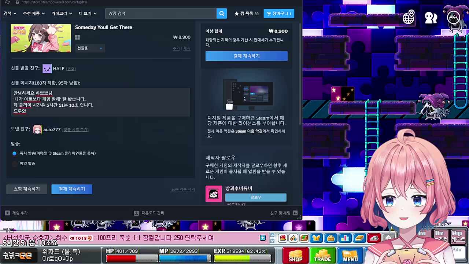469x264 pixels.
Task: Expand the 카테고리 dropdown menu
Action: 62,14
